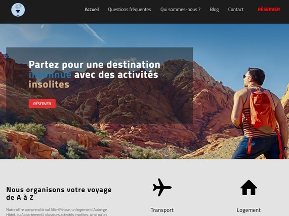Click the red RÉSERVER hero button
The width and height of the screenshot is (289, 216).
coord(42,104)
